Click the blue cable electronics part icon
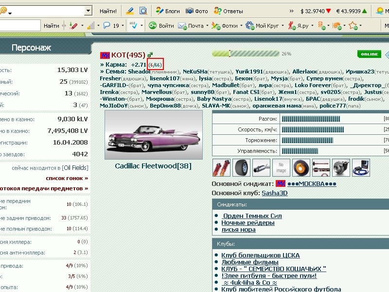389x292 pixels. click(361, 168)
